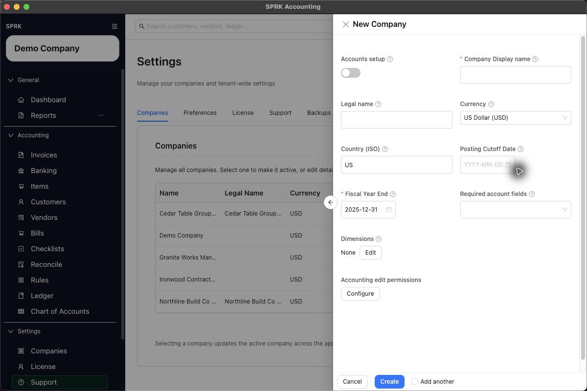Screen dimensions: 587x391
Task: Click the Invoices icon in sidebar
Action: click(21, 155)
